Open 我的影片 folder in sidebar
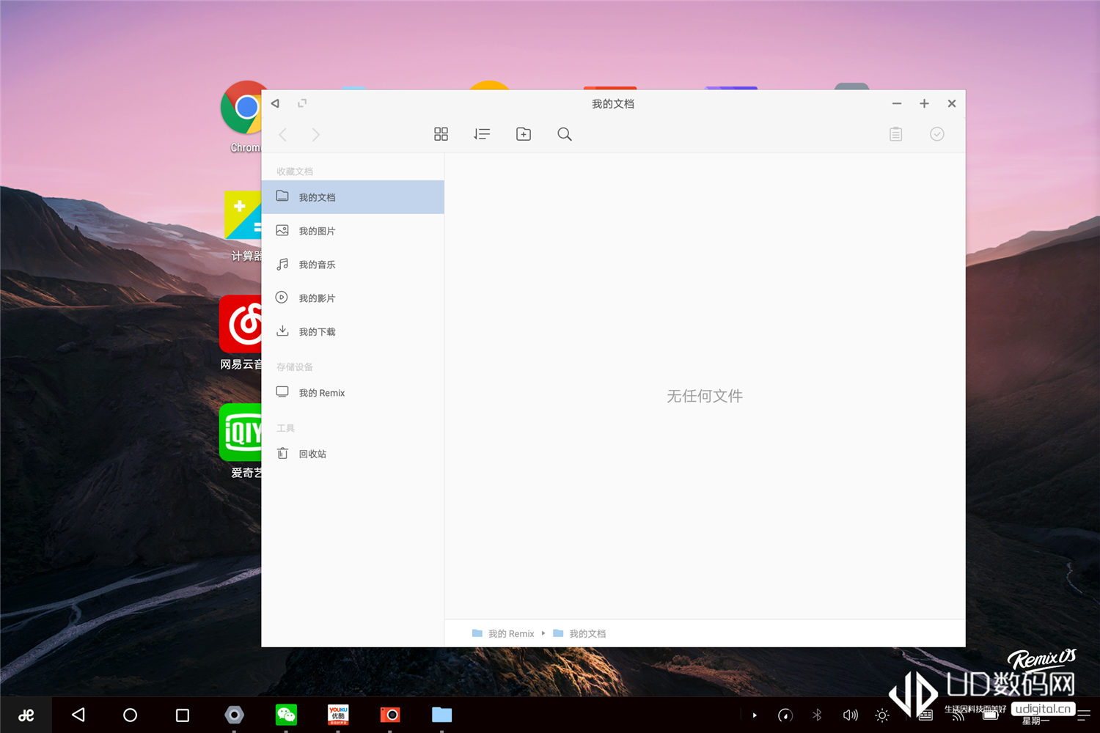1100x733 pixels. coord(353,298)
